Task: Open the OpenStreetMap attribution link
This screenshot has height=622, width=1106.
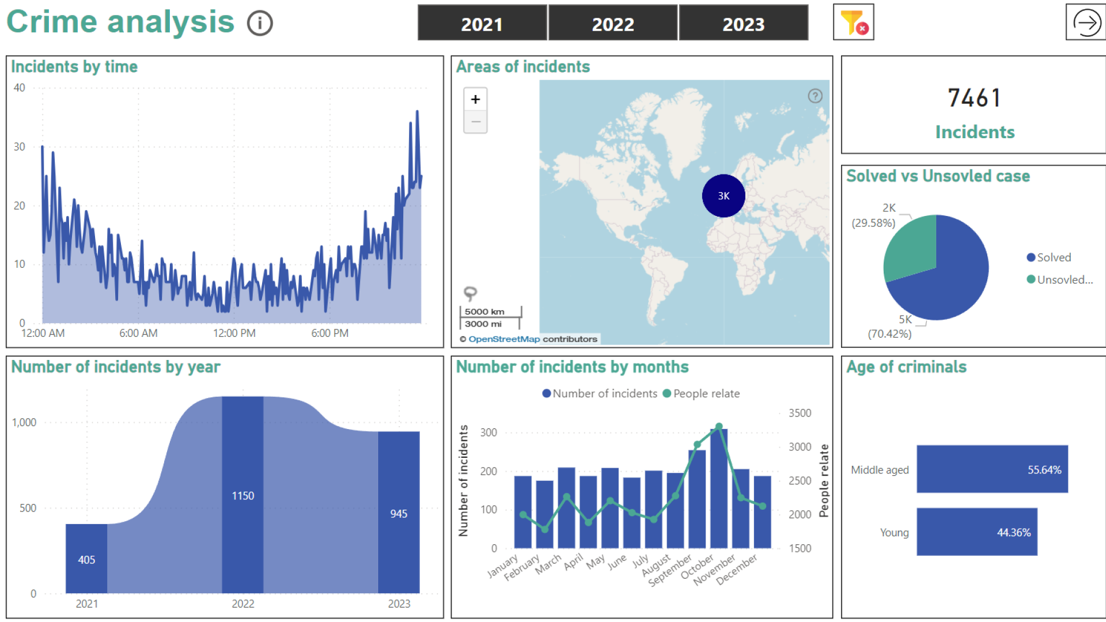Action: 504,339
